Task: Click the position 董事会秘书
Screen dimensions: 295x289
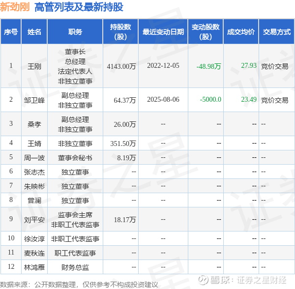Action: point(75,158)
